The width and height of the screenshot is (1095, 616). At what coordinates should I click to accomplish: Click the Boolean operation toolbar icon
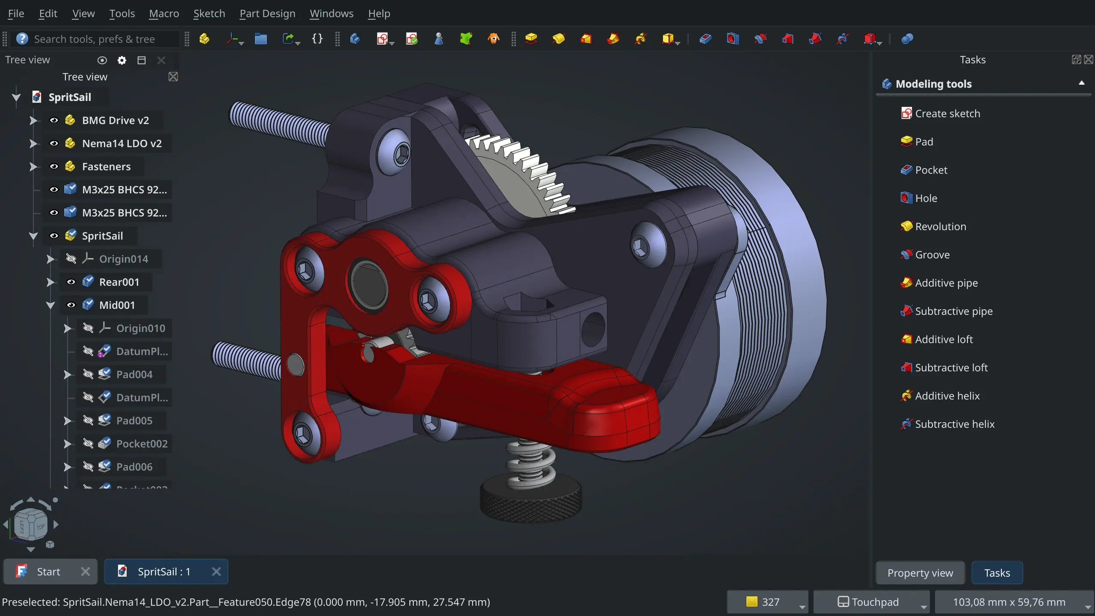(x=907, y=39)
